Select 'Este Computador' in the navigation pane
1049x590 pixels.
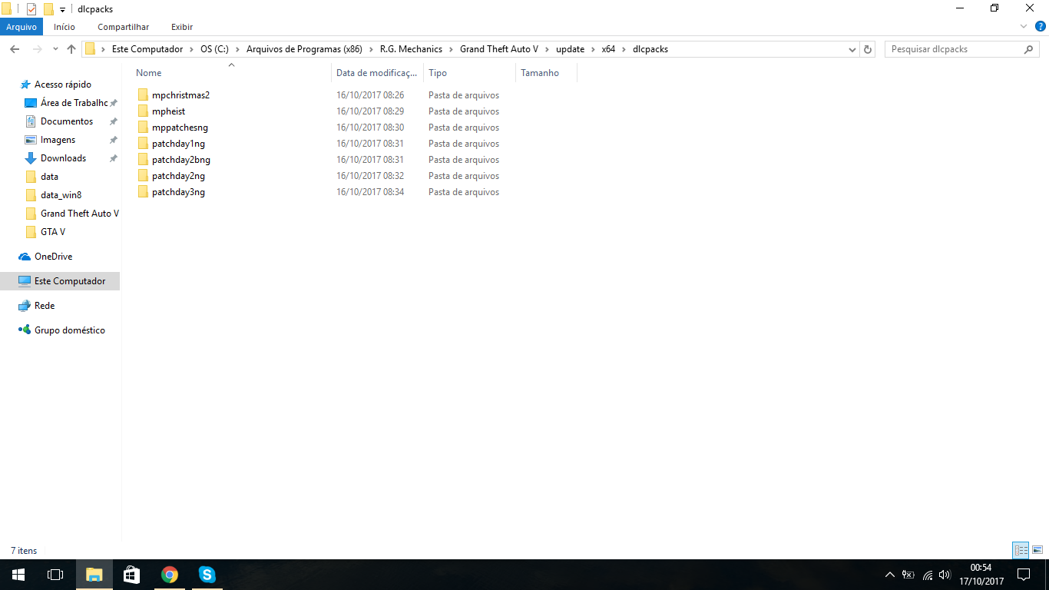70,281
